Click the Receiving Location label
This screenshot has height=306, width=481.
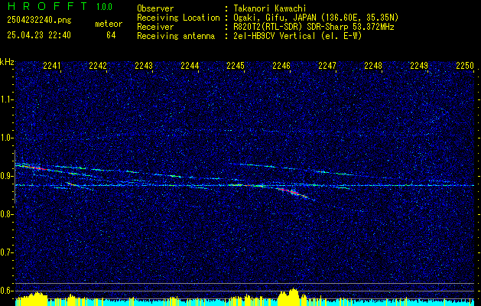coord(178,18)
